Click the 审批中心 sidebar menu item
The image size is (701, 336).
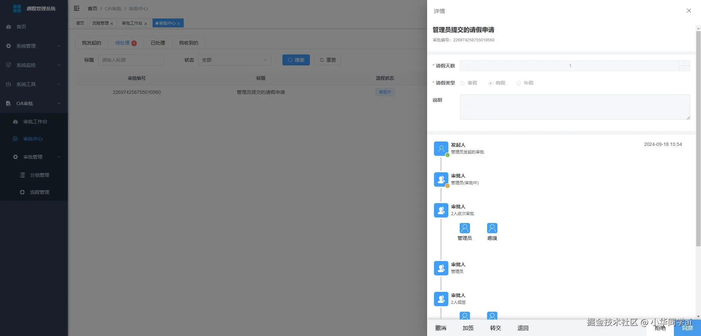pyautogui.click(x=34, y=139)
